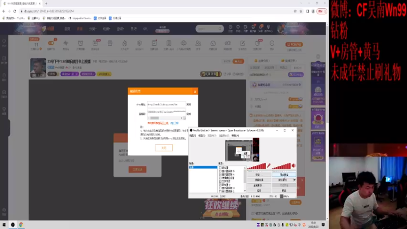Click the sources list scroll-up arrow in OBS
Image resolution: width=407 pixels, height=229 pixels.
point(245,168)
